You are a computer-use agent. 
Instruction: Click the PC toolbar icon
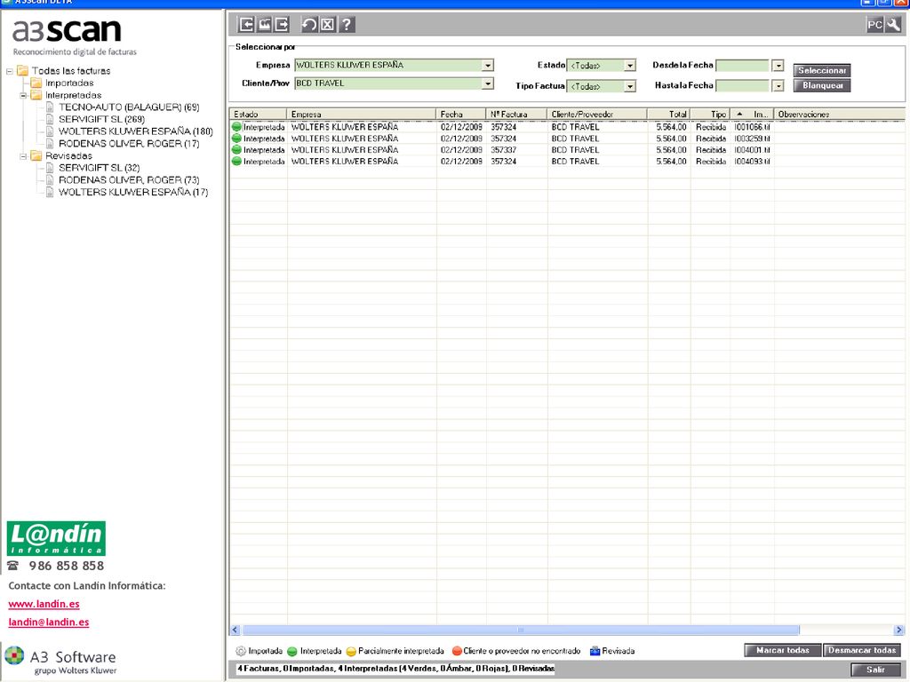tap(874, 24)
